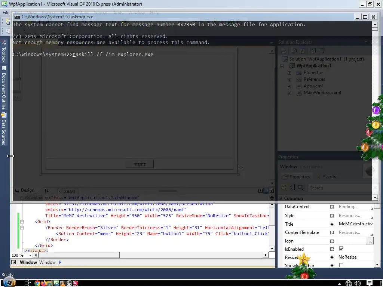Screen dimensions: 383x287
Task: Open the Data Sources side tab
Action: (4, 129)
